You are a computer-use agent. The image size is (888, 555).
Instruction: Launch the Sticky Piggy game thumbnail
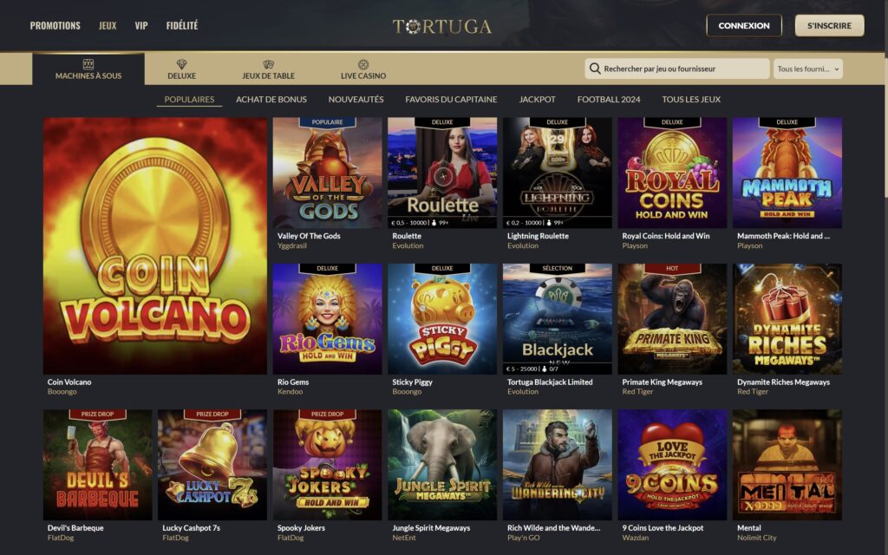click(442, 319)
